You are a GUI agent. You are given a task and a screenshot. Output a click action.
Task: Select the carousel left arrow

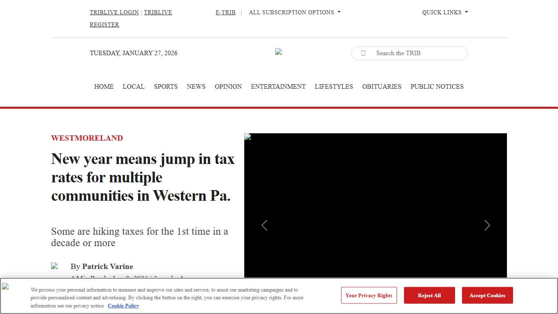[x=264, y=225]
